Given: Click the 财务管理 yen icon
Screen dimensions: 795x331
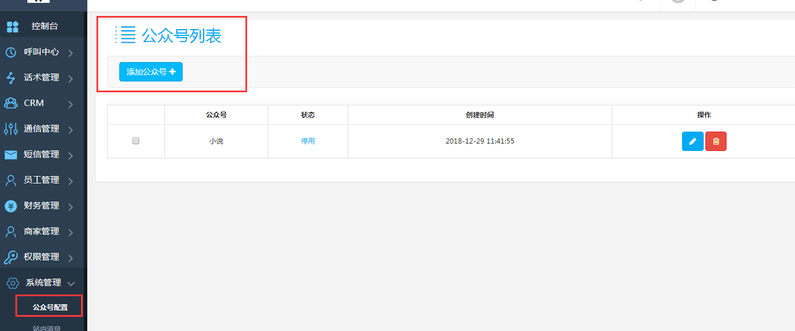Looking at the screenshot, I should tap(11, 206).
